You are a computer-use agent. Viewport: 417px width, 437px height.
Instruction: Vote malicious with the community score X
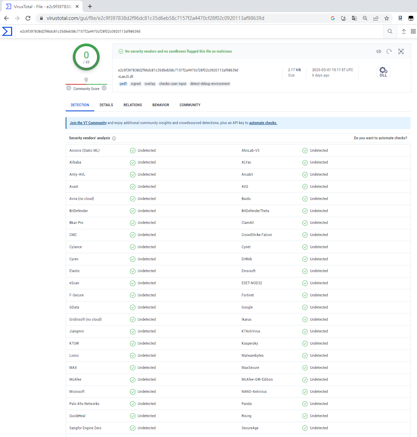(69, 88)
